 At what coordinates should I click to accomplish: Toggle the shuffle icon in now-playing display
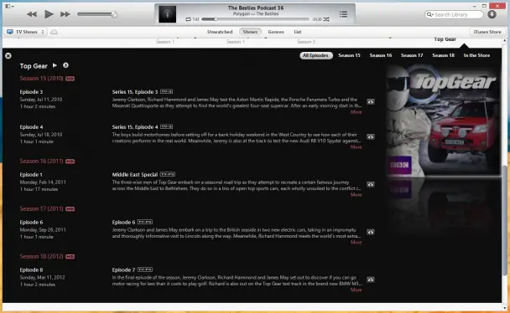(x=326, y=19)
